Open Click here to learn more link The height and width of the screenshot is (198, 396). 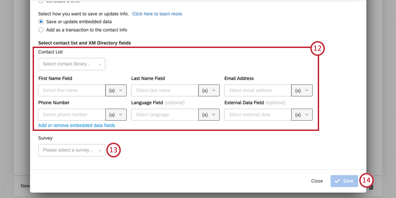pos(157,14)
